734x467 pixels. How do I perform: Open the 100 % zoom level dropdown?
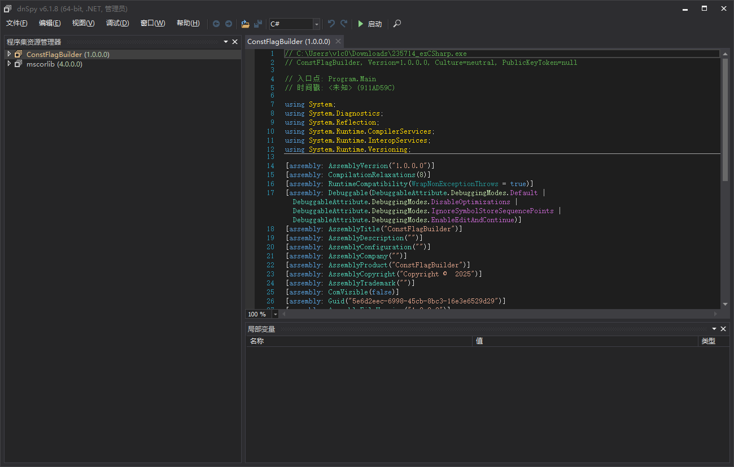pyautogui.click(x=276, y=314)
